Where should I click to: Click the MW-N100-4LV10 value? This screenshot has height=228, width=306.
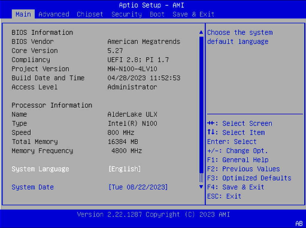point(132,69)
